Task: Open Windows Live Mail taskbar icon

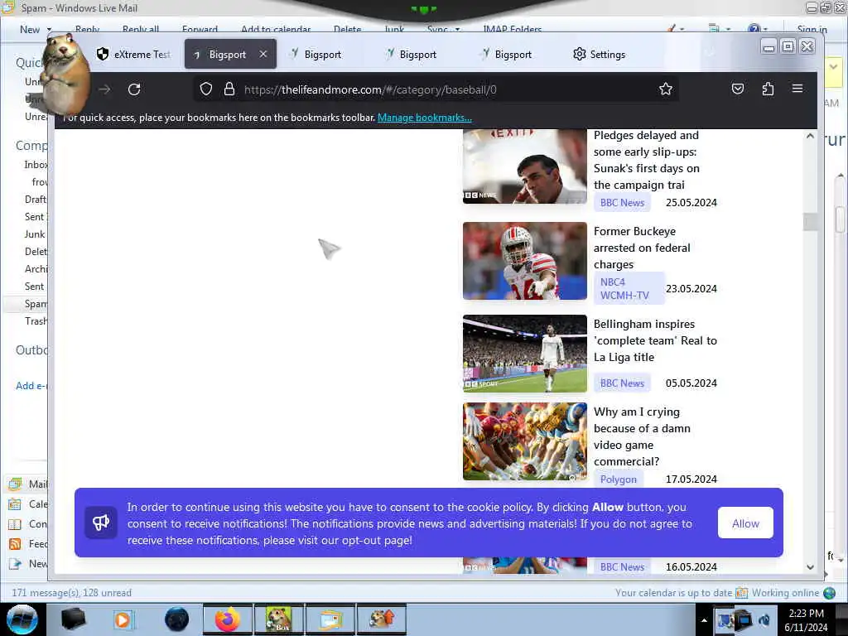Action: point(330,619)
